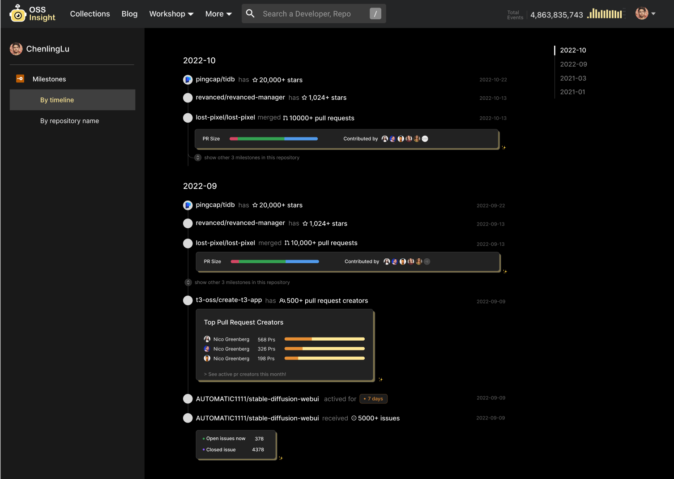Open pingcap/tidb repo link under 2022-09
This screenshot has height=479, width=674.
215,205
